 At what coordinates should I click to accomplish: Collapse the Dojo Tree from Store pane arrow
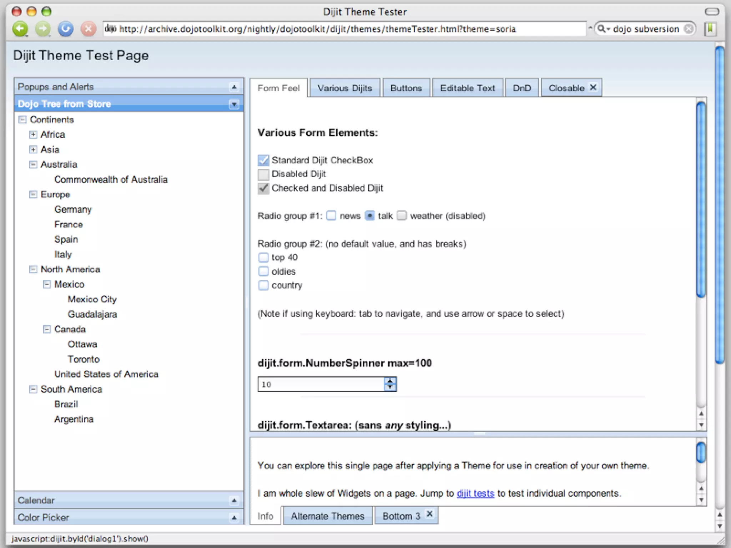point(234,104)
